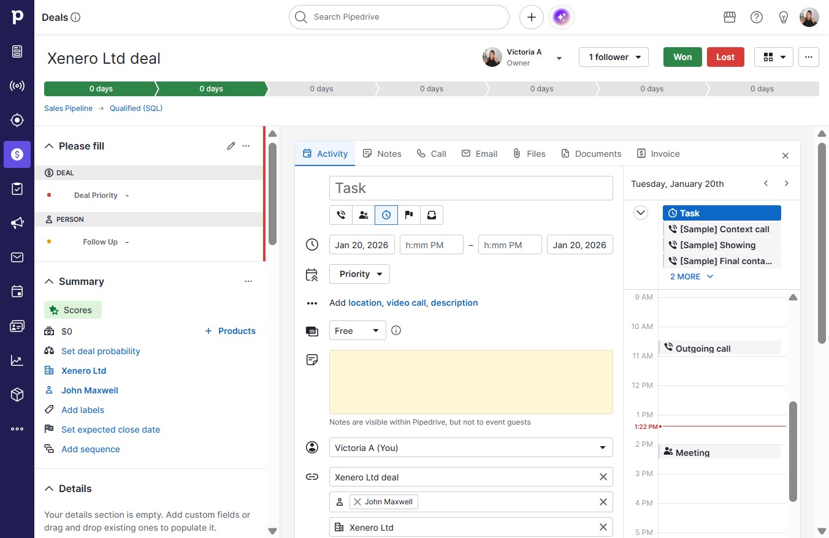Open the help question mark icon
This screenshot has width=829, height=538.
757,17
